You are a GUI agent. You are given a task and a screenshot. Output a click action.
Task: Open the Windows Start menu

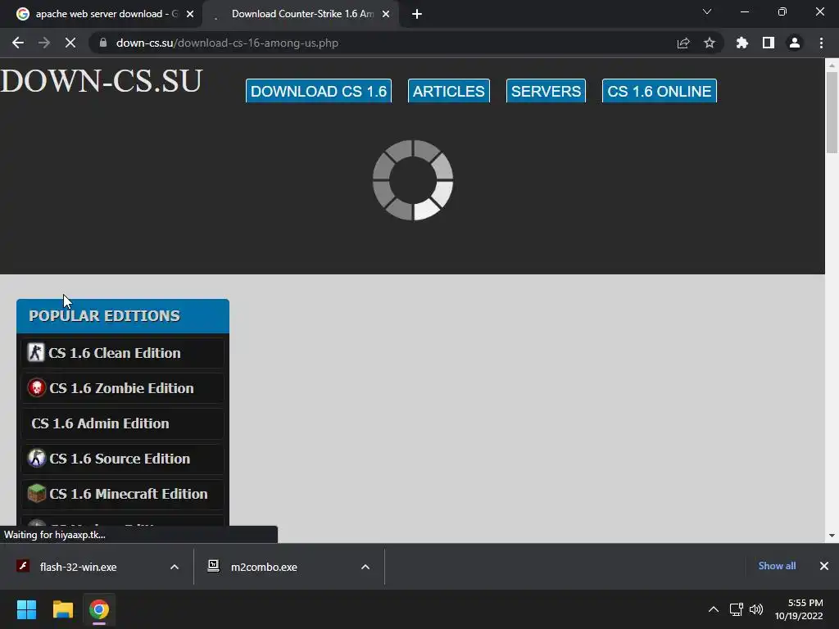coord(26,609)
